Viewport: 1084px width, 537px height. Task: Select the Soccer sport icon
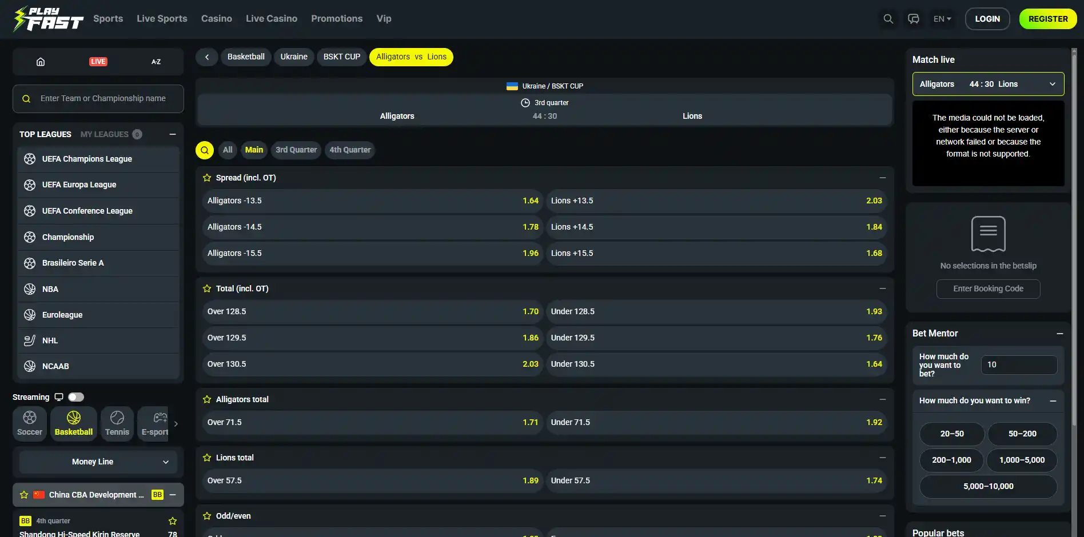30,423
